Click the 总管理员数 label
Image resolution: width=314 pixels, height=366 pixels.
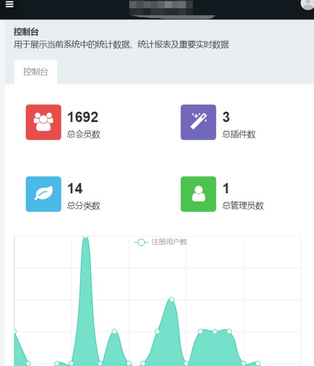tap(243, 206)
